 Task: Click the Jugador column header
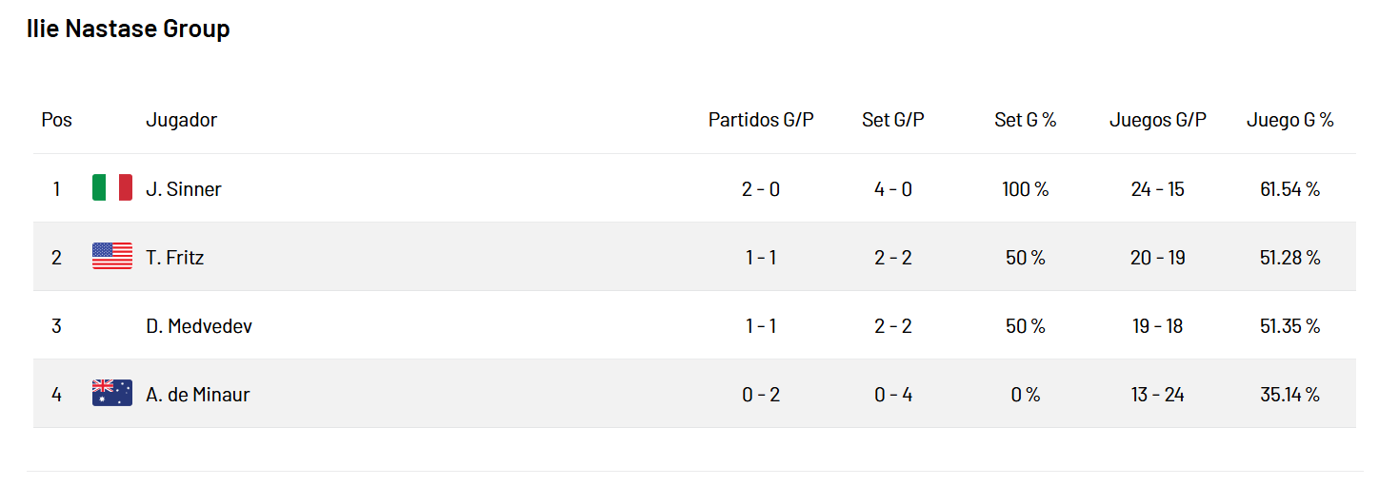pyautogui.click(x=182, y=120)
